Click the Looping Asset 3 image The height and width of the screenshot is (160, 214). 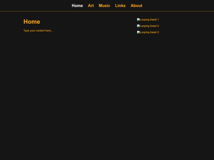[148, 32]
